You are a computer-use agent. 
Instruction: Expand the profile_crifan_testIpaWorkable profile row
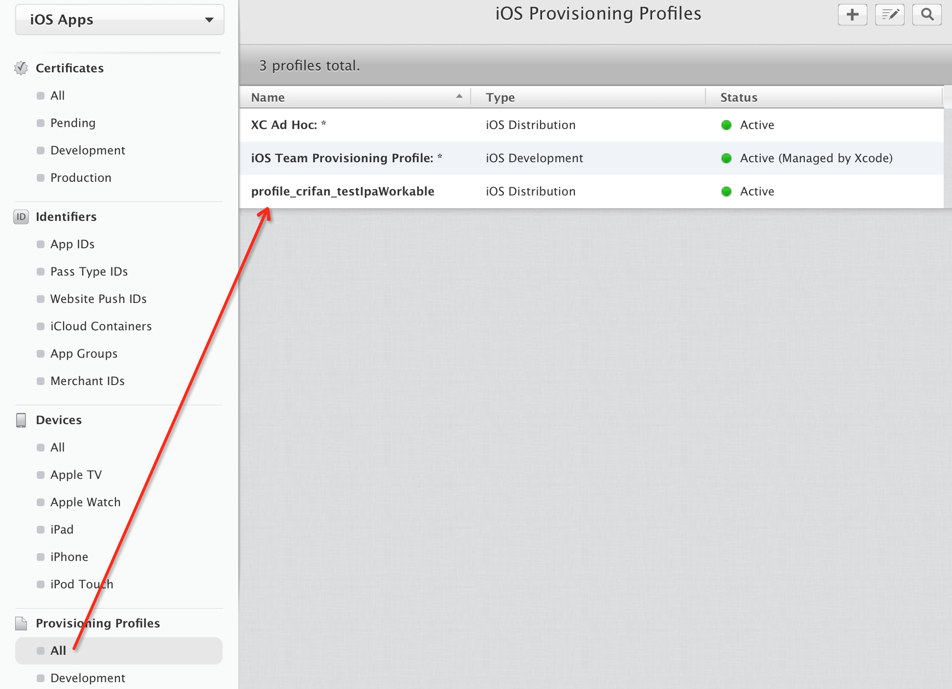342,192
